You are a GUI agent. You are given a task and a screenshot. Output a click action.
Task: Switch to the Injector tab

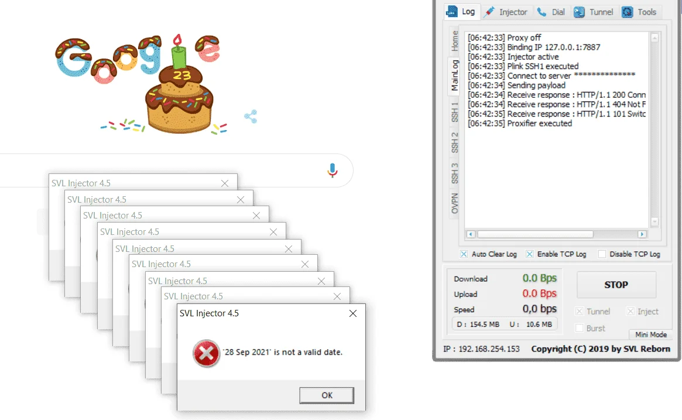507,12
